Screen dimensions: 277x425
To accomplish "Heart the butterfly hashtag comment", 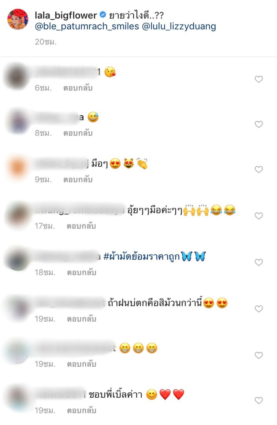I will pyautogui.click(x=259, y=262).
